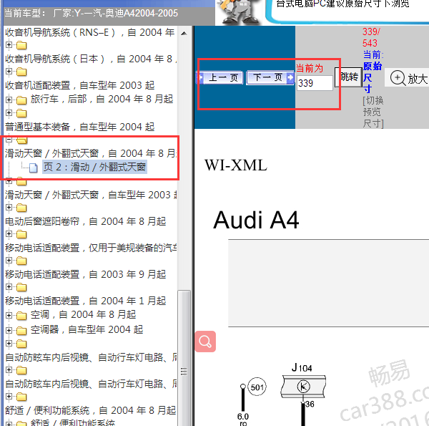The height and width of the screenshot is (426, 429).
Task: Expand the 空调，自 2004 年 8 月起 folder
Action: (9, 315)
